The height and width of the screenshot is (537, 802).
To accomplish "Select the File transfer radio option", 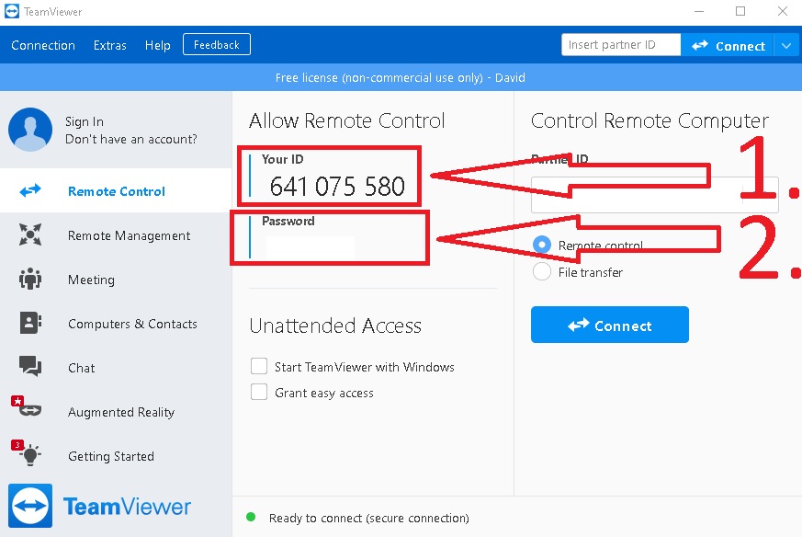I will pos(542,272).
